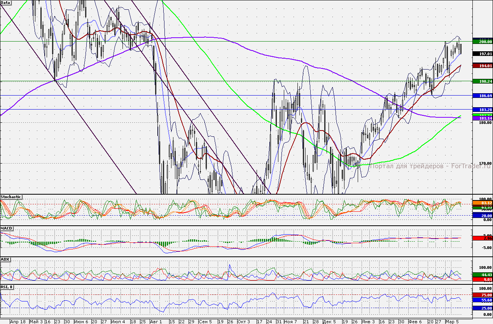Click the green 200.00 price level tag

click(482, 41)
